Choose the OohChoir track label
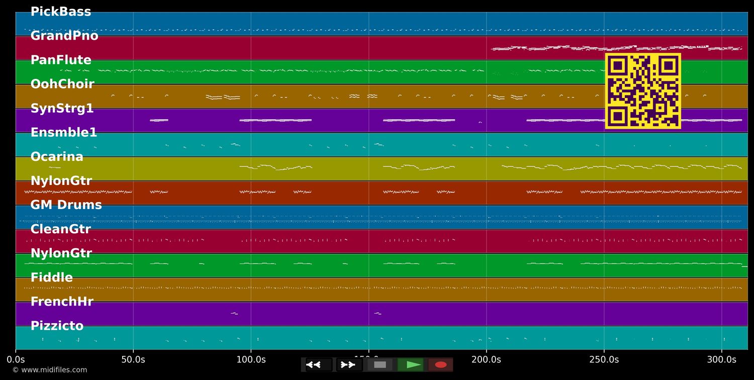This screenshot has width=754, height=380. [x=62, y=84]
